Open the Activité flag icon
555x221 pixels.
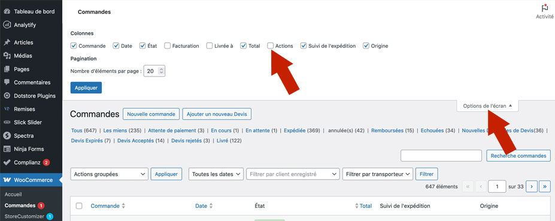(545, 8)
